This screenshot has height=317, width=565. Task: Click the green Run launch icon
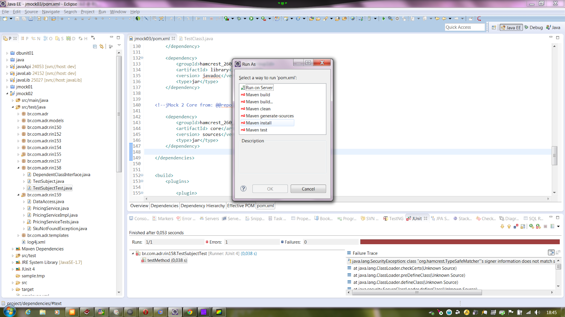[251, 19]
